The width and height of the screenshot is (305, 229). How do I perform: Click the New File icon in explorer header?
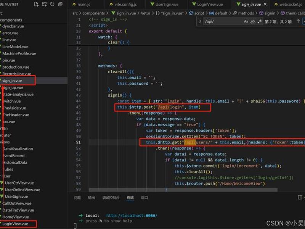(x=36, y=4)
